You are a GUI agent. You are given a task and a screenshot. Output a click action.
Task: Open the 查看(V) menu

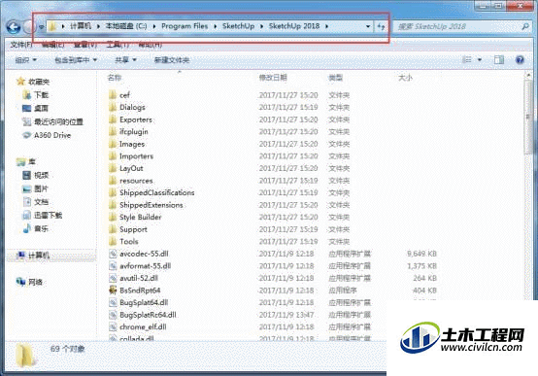point(85,45)
